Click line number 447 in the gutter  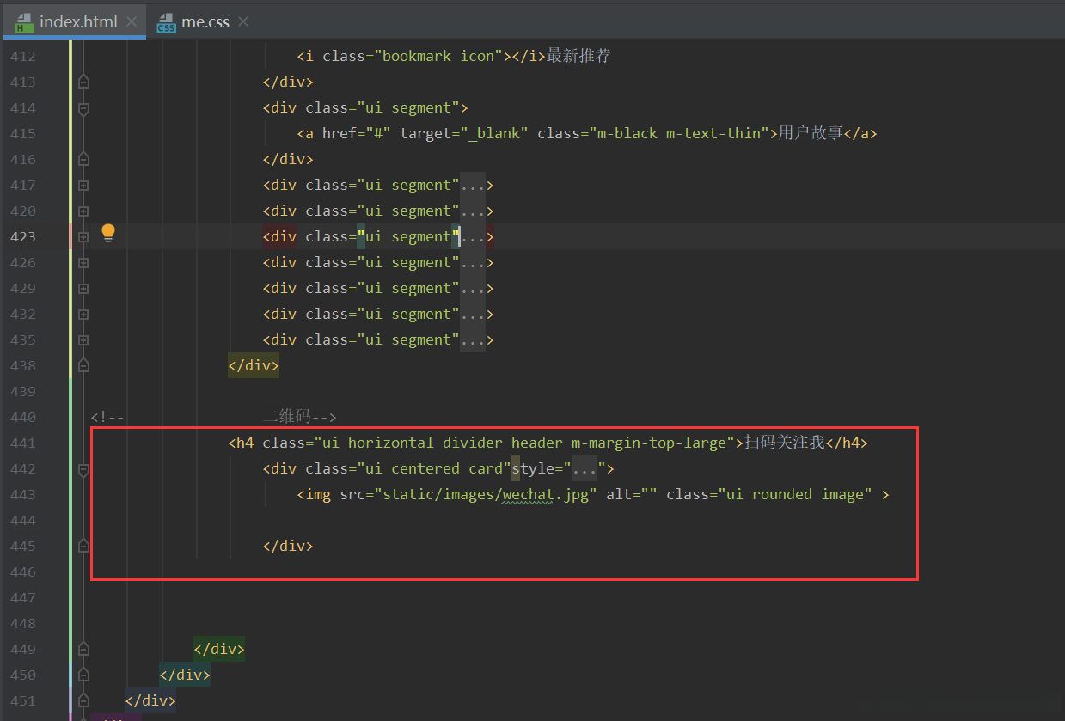(23, 597)
